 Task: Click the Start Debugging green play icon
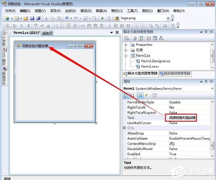[102, 18]
